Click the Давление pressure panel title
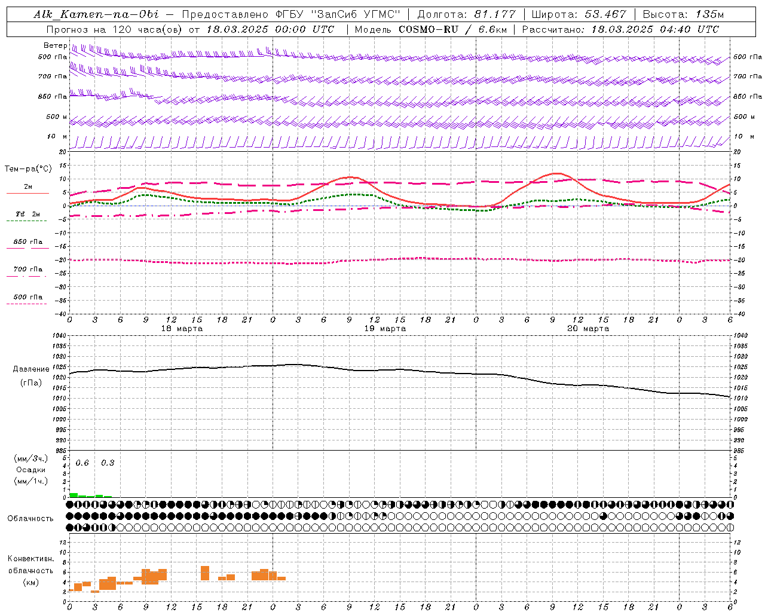Viewport: 765px width, 612px height. [x=31, y=369]
